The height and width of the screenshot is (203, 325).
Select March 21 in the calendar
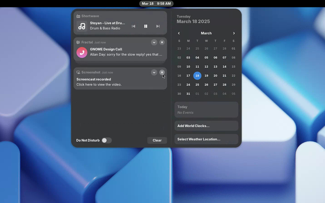[x=225, y=76]
